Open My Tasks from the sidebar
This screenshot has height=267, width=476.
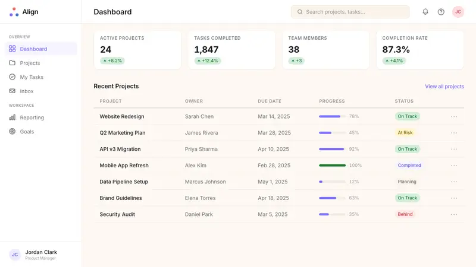tap(41, 77)
